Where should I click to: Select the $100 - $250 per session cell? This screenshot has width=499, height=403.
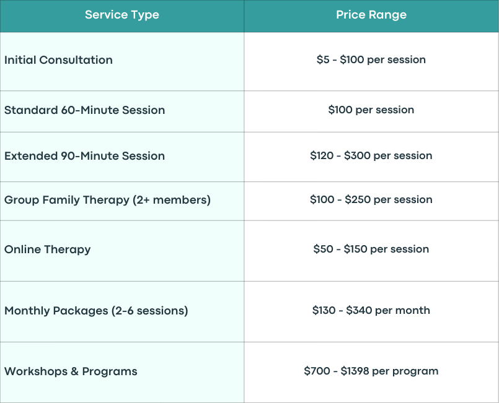click(371, 199)
